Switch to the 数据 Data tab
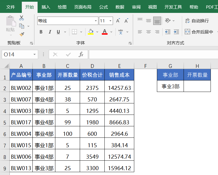 pyautogui.click(x=120, y=7)
